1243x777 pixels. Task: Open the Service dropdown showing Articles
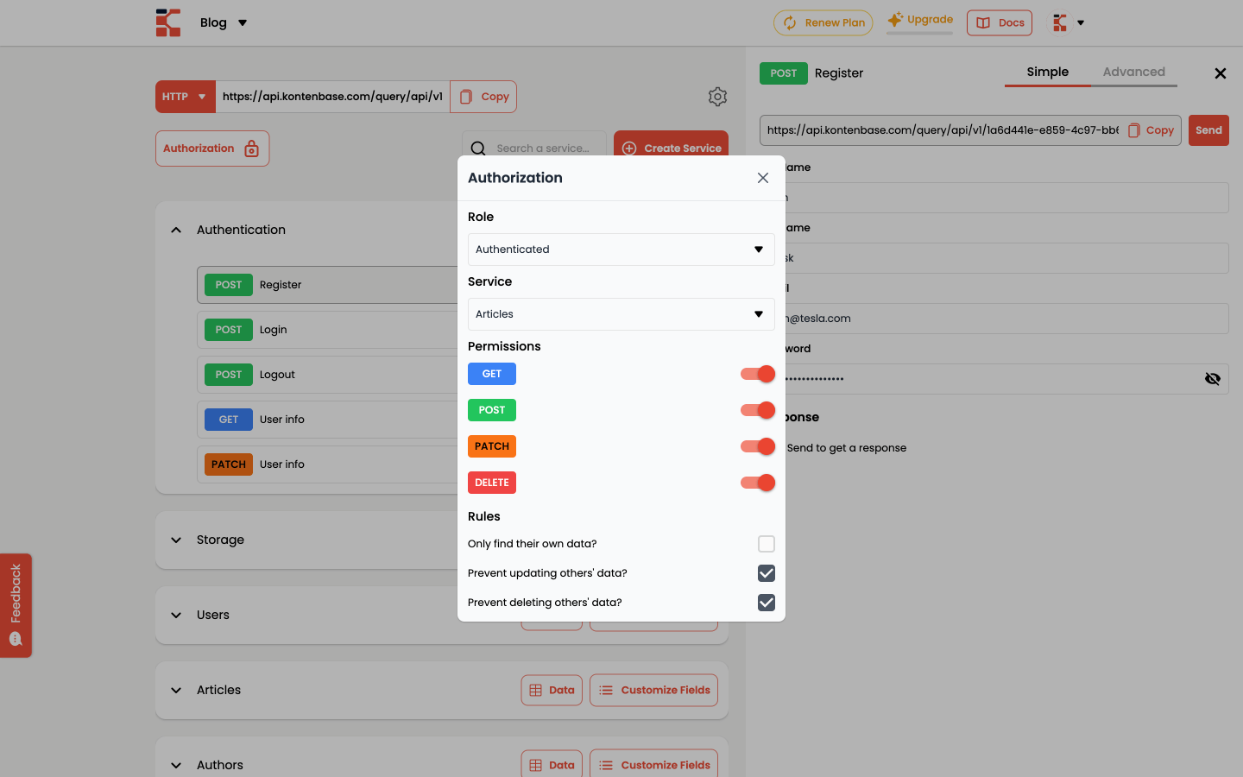pyautogui.click(x=621, y=314)
